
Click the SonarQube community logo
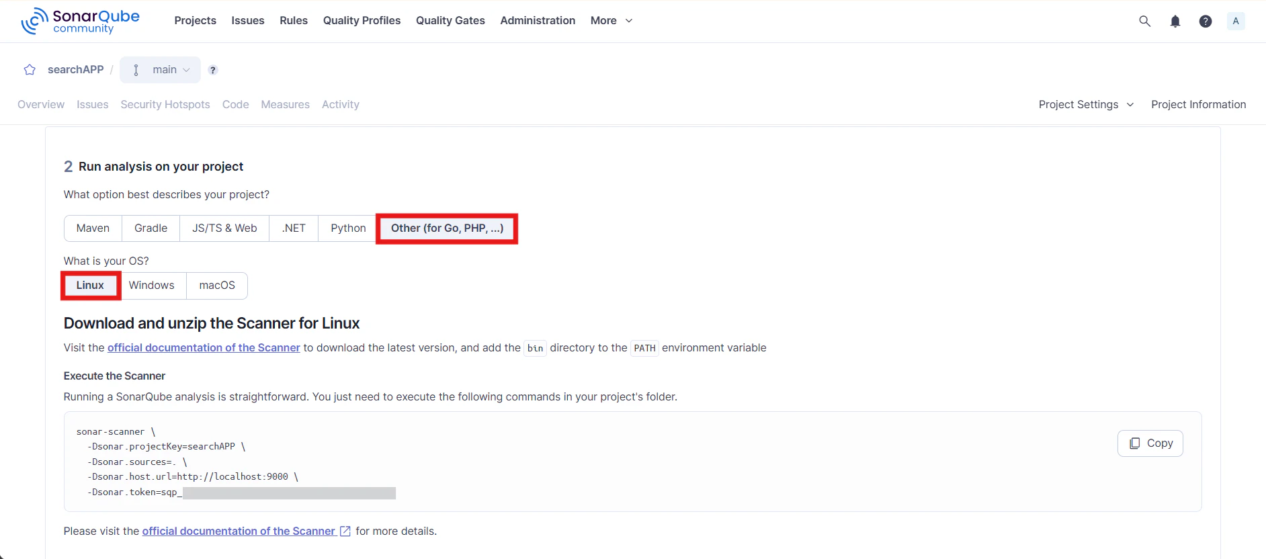pyautogui.click(x=80, y=21)
